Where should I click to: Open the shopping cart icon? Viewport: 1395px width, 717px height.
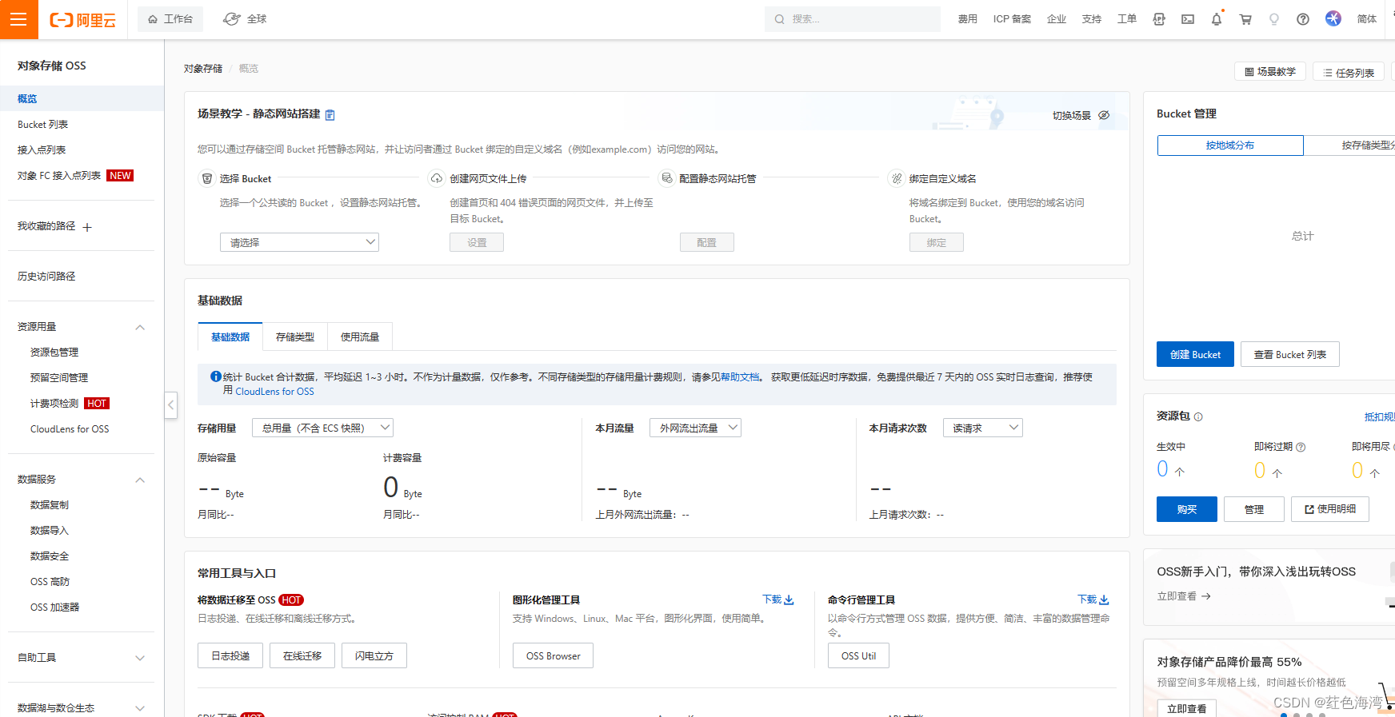click(x=1245, y=19)
